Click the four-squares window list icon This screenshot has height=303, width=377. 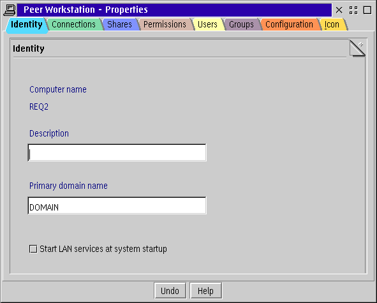point(353,10)
